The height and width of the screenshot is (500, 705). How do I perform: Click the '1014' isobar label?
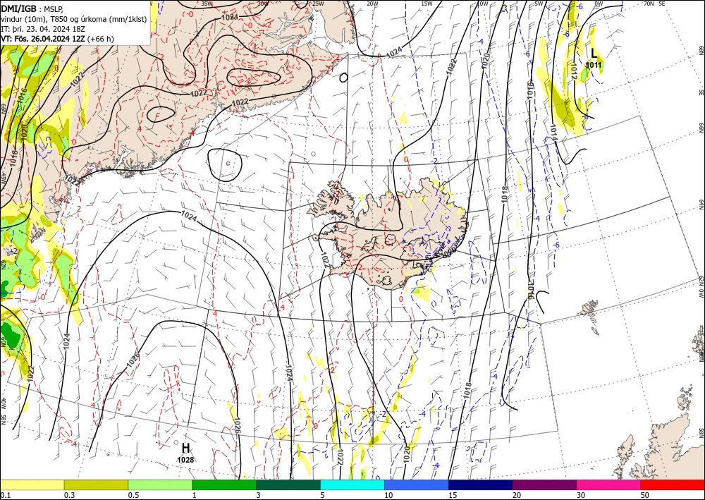tap(553, 131)
